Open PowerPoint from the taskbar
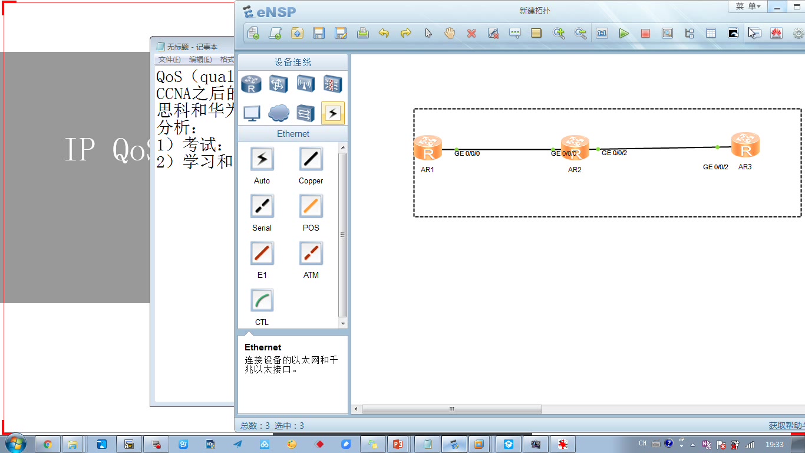 (x=398, y=444)
